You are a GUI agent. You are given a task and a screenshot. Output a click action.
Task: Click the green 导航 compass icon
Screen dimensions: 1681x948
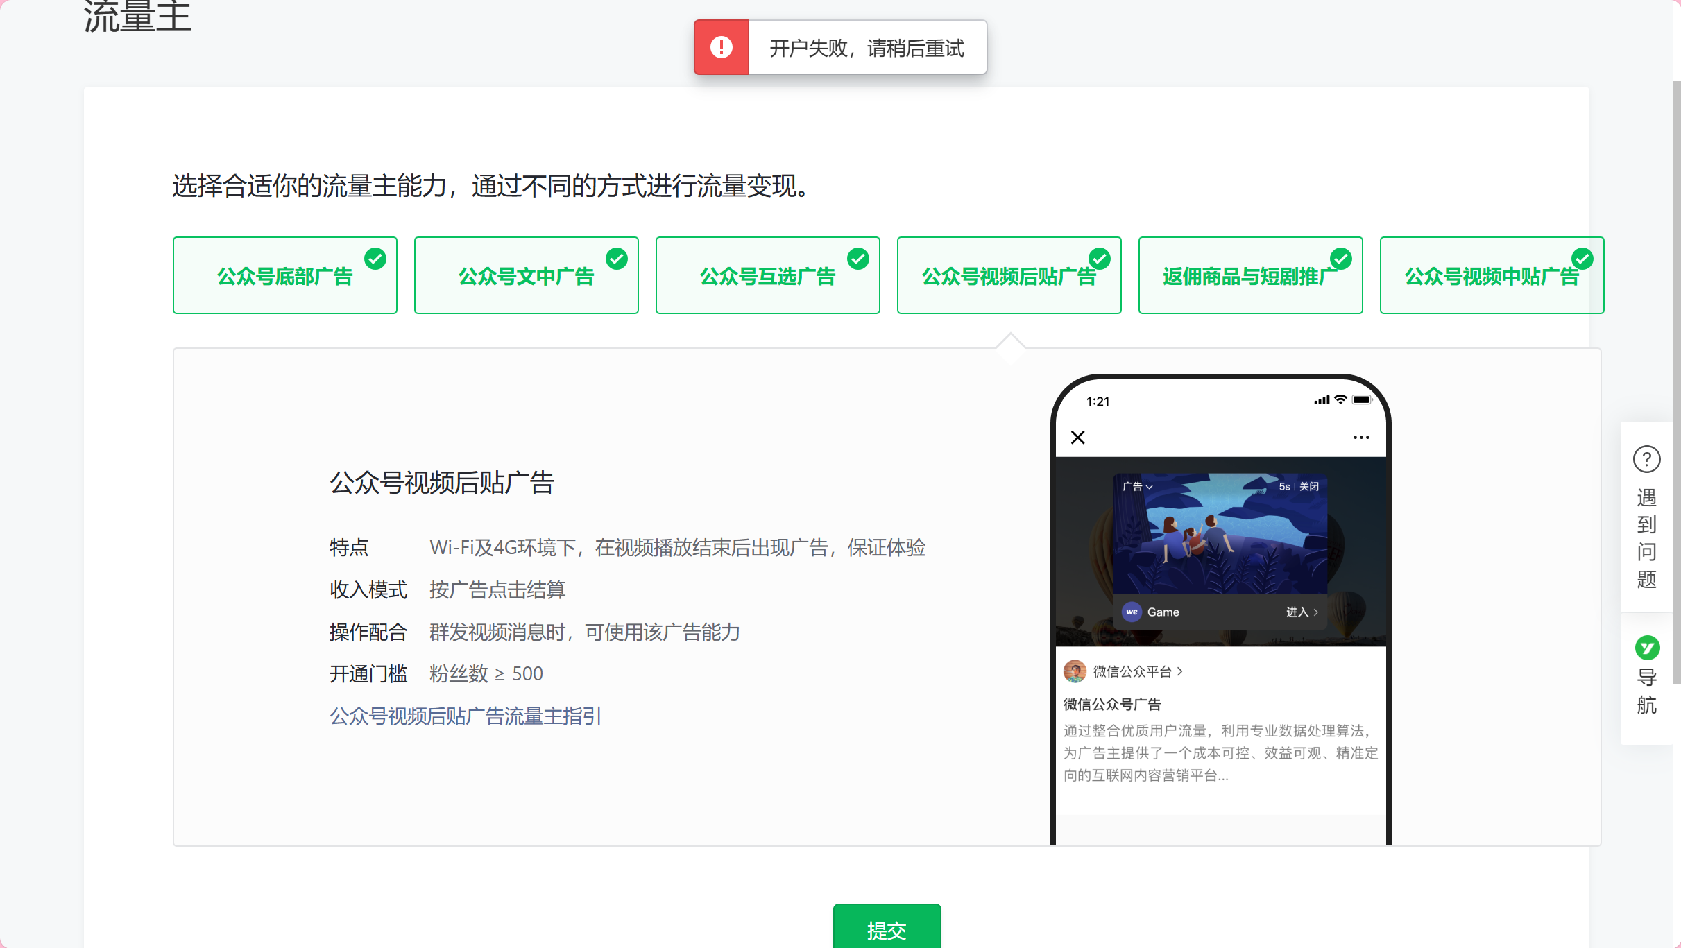(1647, 648)
